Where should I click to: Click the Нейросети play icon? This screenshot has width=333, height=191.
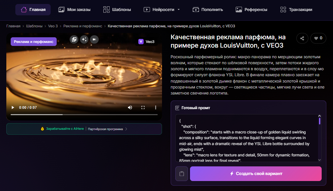pos(147,10)
